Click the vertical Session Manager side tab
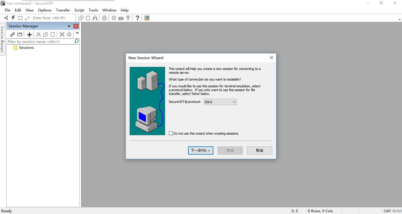402x214 pixels. (2, 39)
